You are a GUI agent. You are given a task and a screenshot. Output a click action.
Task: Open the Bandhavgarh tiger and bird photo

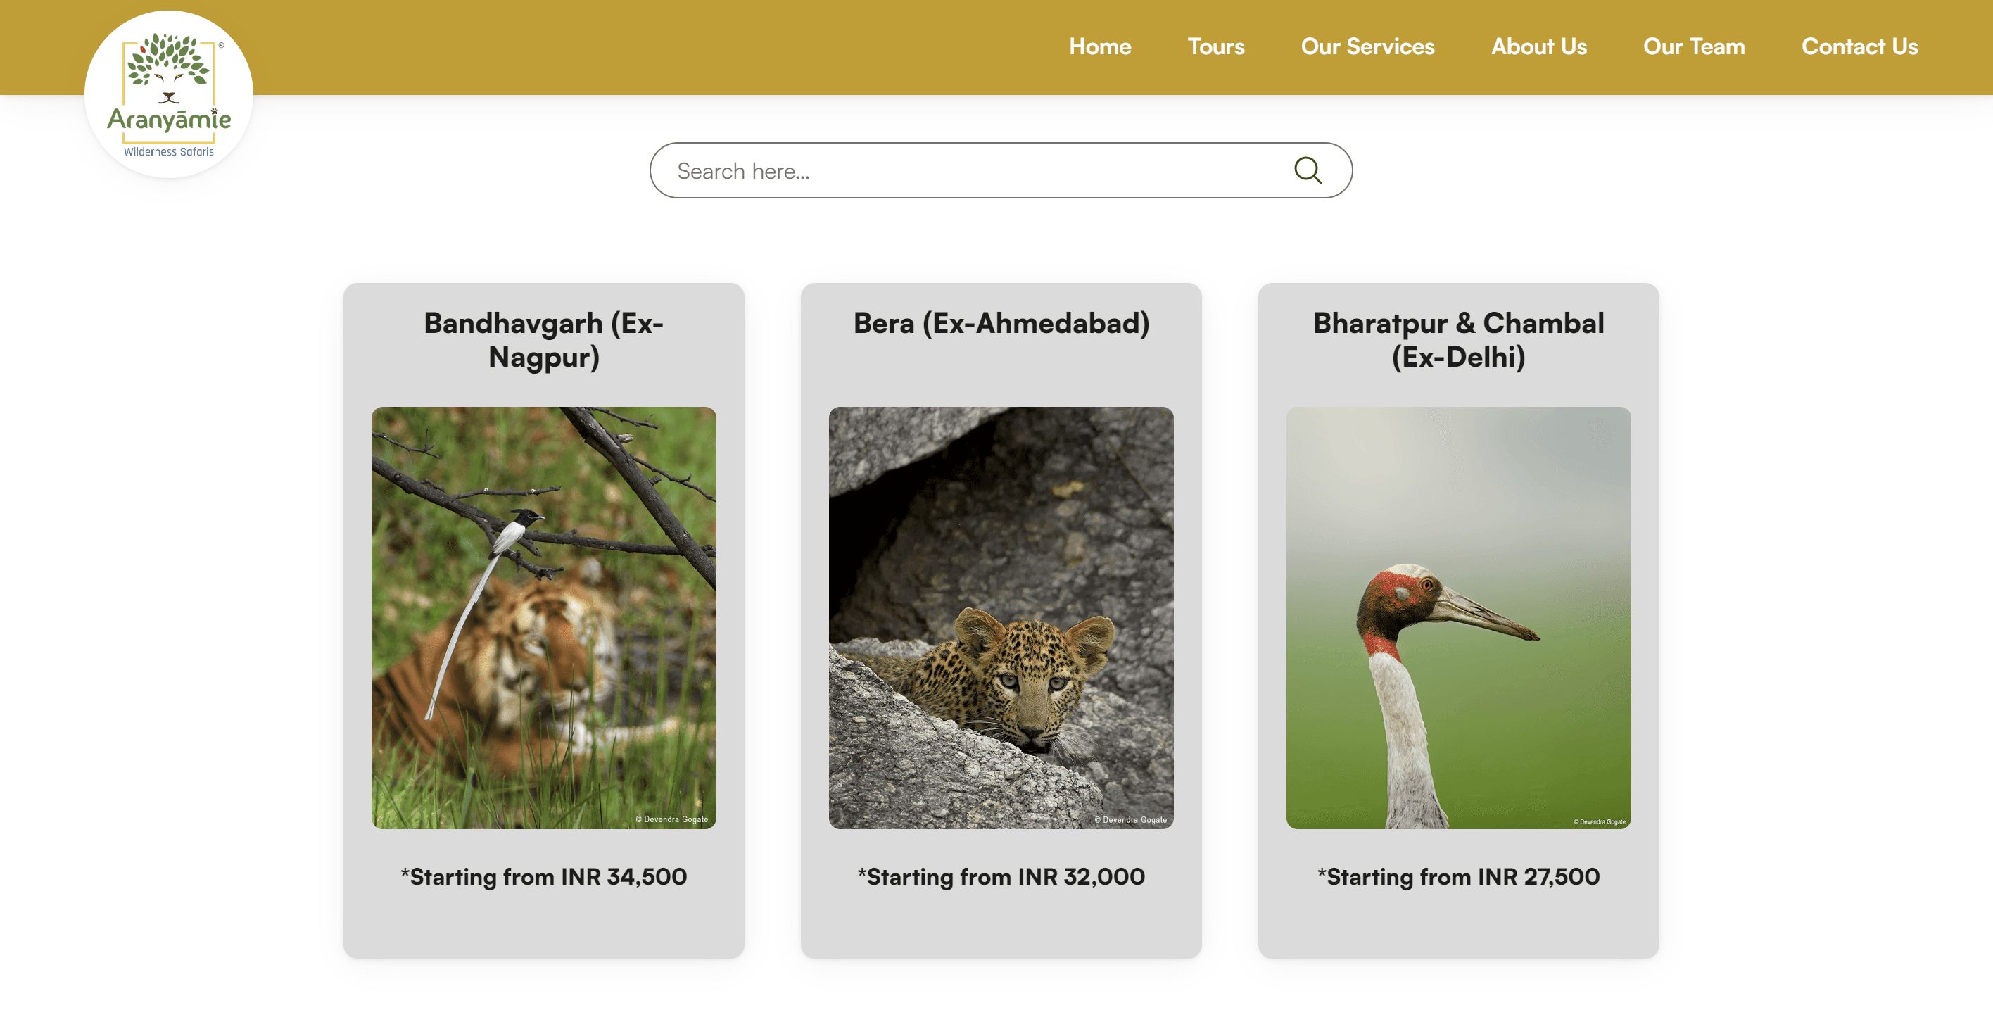click(543, 617)
